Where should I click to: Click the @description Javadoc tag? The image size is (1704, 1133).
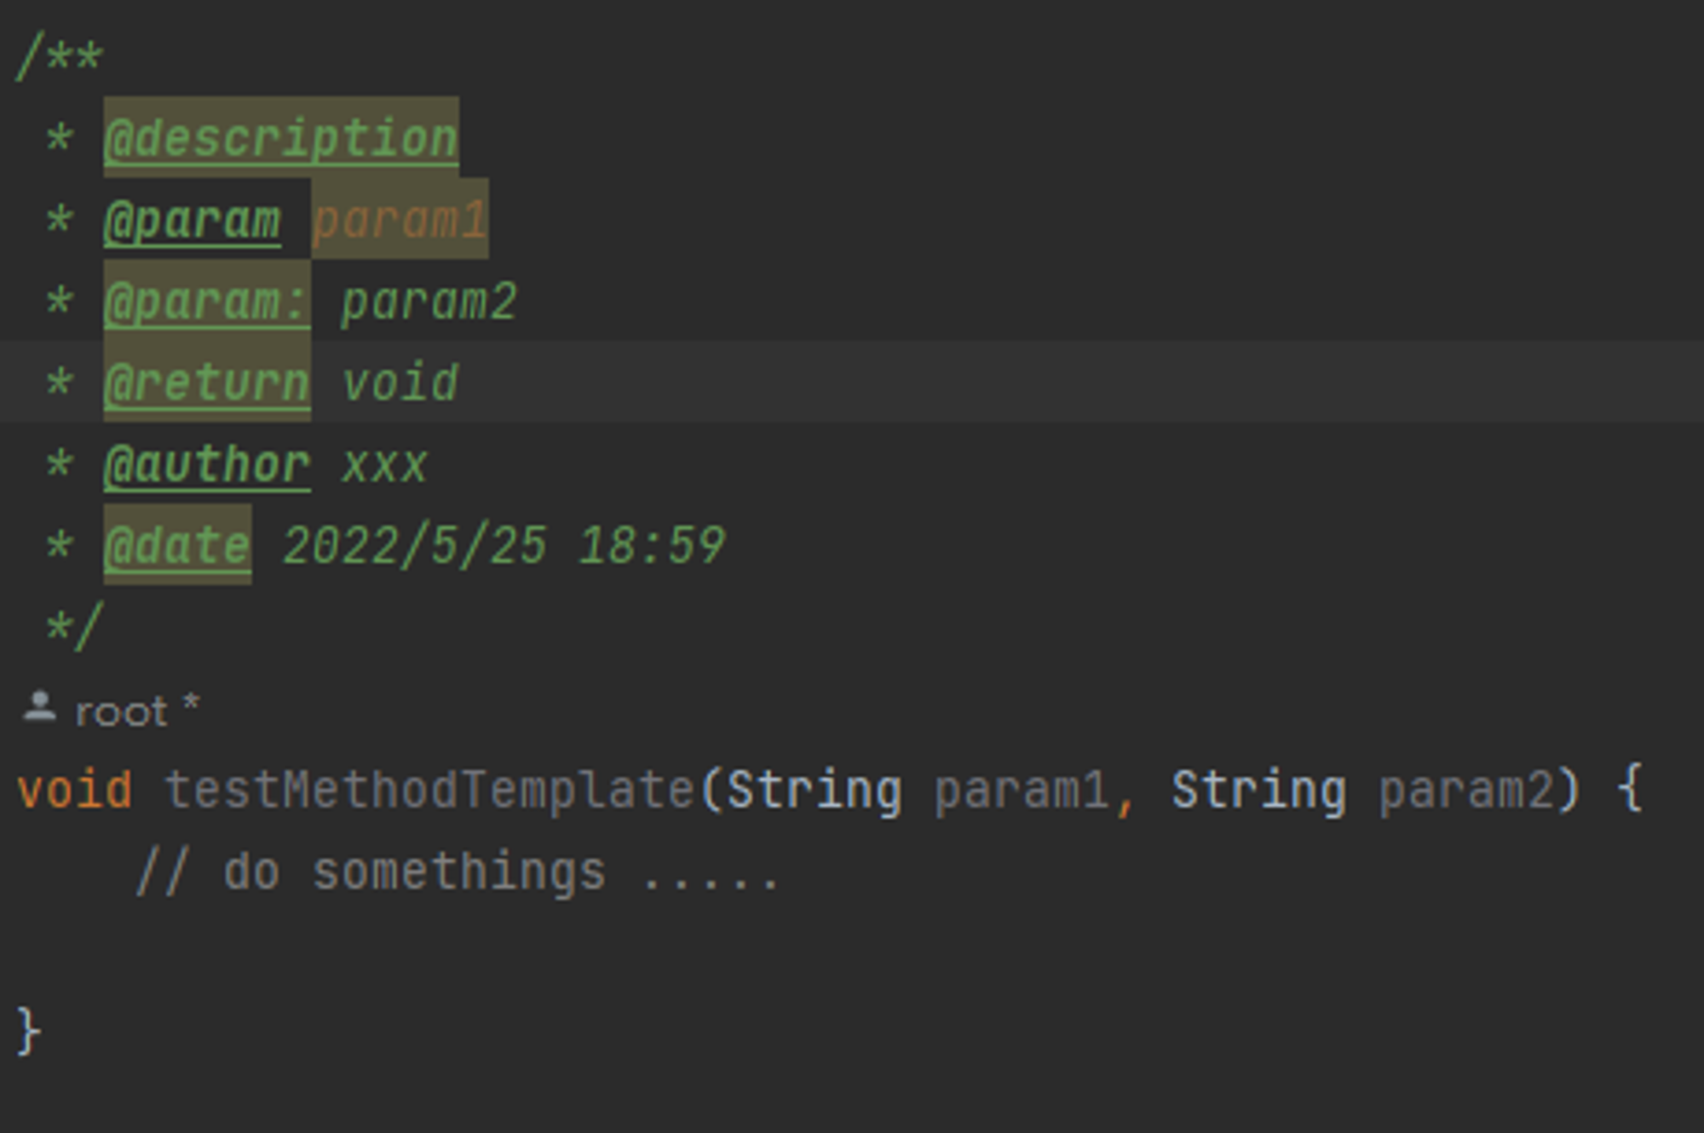281,139
